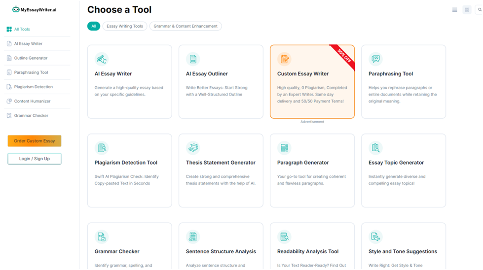Screen dimensions: 483x270
Task: Open the Paraphrasing Tool card title
Action: tap(391, 74)
